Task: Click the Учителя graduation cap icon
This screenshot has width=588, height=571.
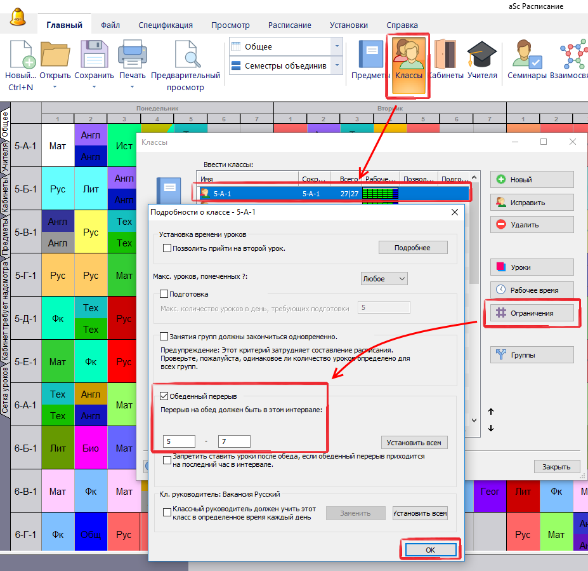Action: [482, 55]
